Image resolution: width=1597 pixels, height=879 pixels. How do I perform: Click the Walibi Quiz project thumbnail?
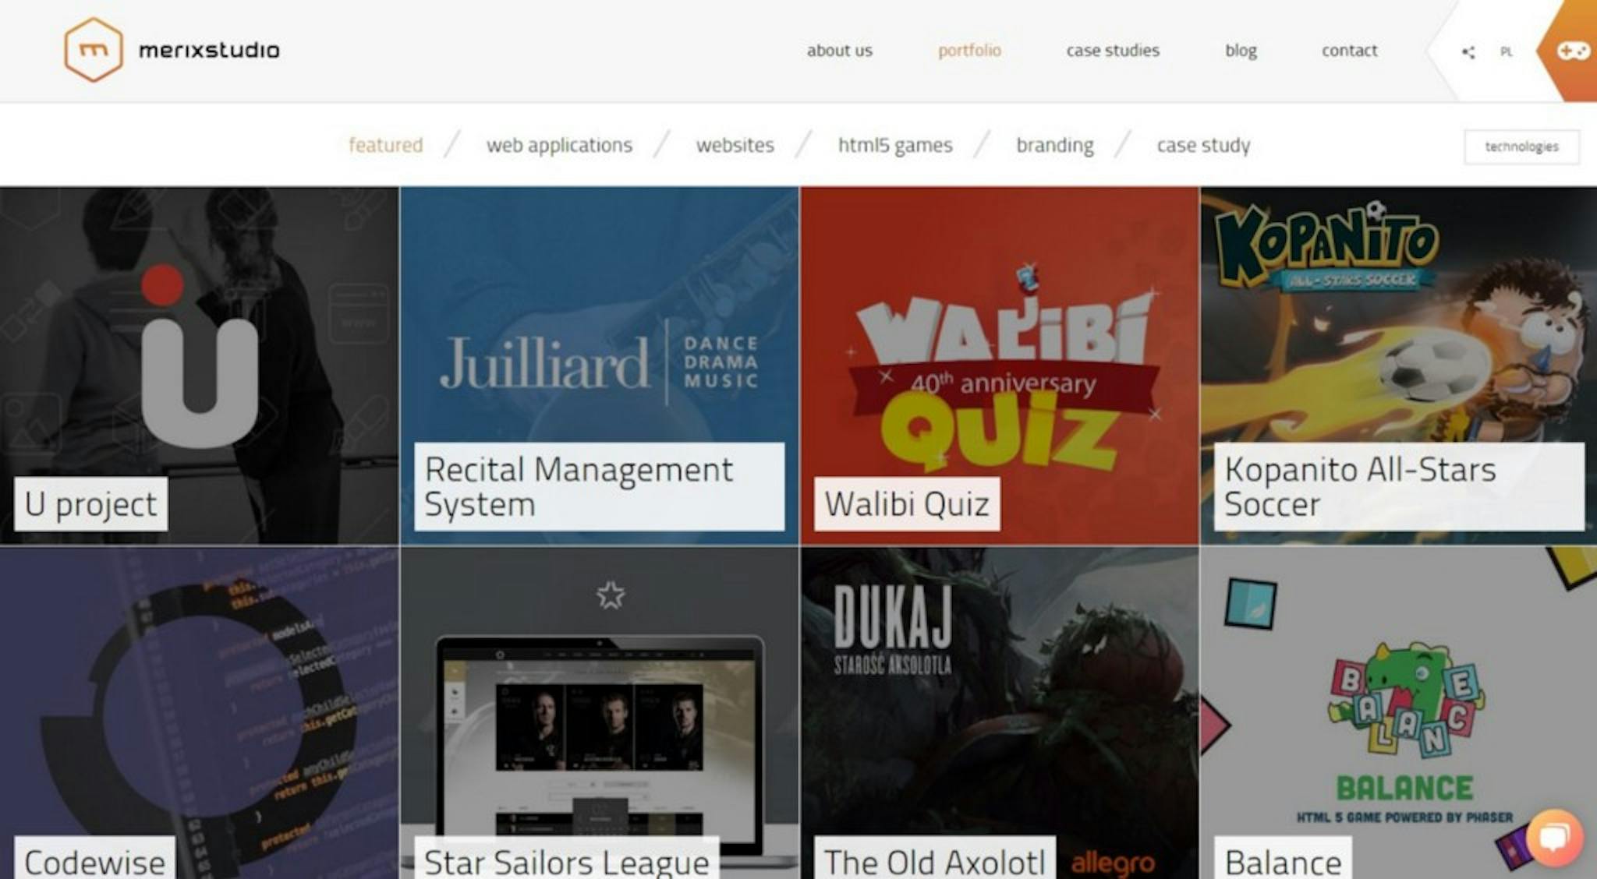tap(1000, 365)
